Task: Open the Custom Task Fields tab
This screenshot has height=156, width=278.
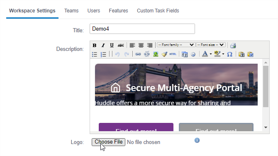Action: point(158,11)
